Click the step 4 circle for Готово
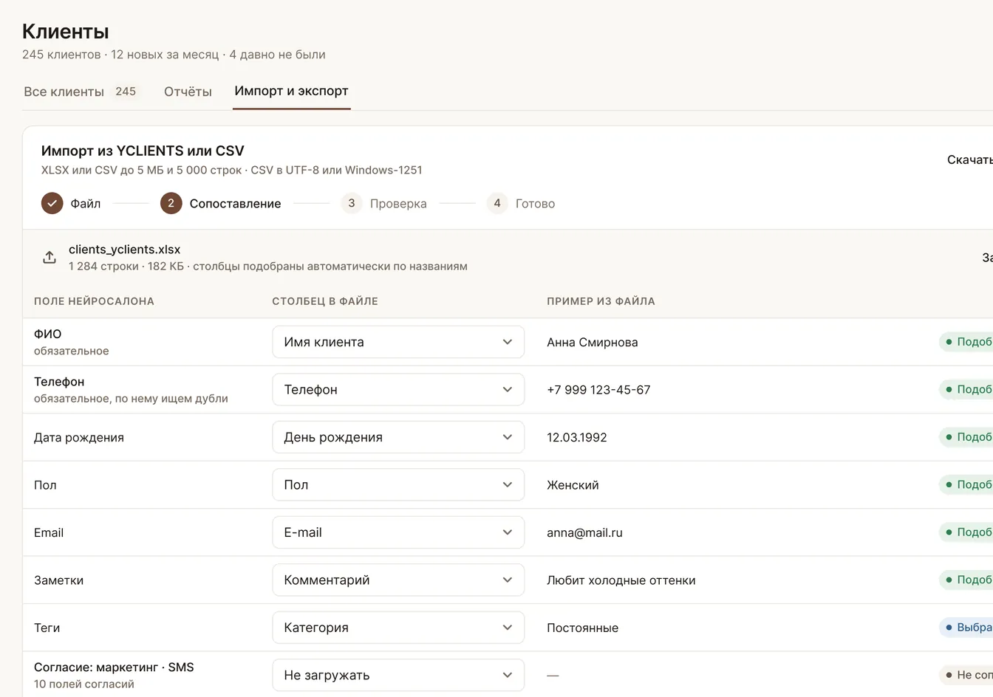This screenshot has height=697, width=993. click(497, 203)
